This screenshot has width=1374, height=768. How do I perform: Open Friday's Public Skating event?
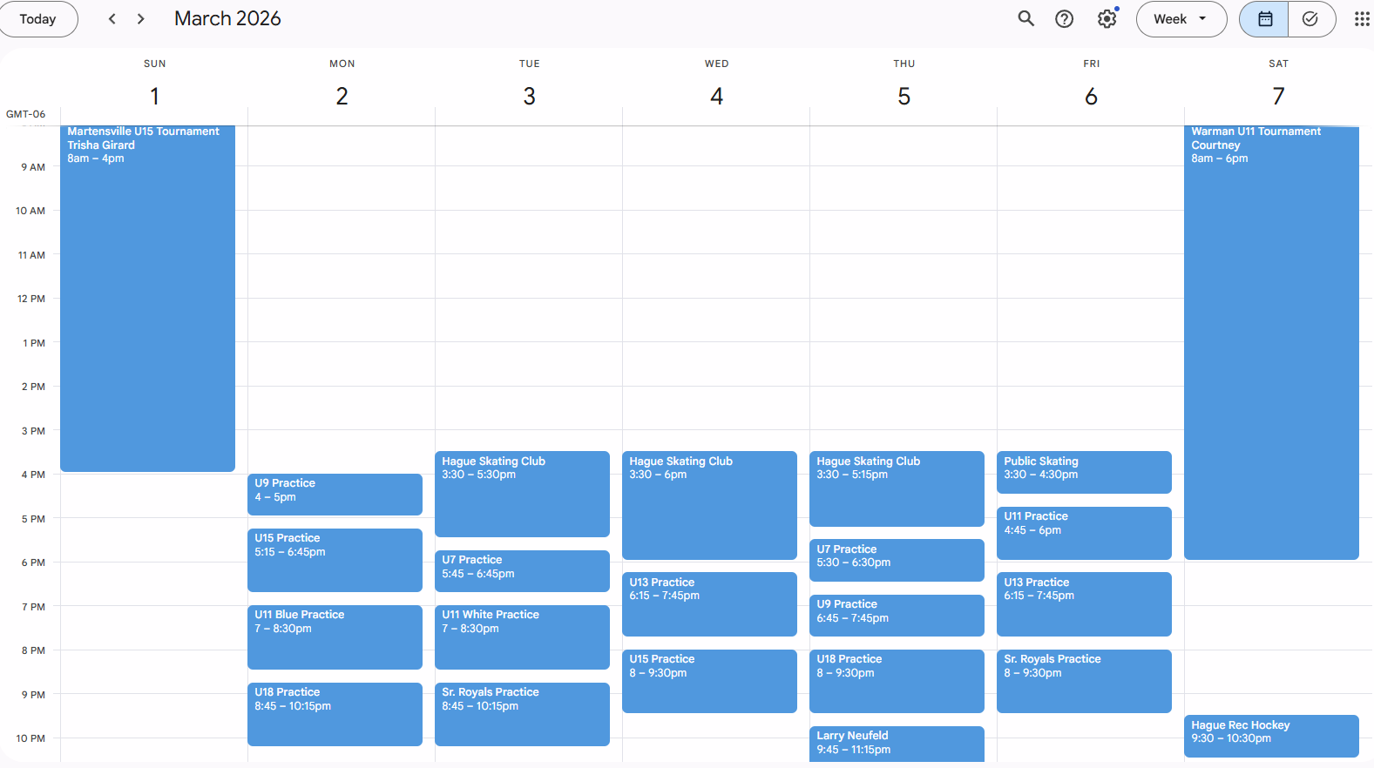1083,471
